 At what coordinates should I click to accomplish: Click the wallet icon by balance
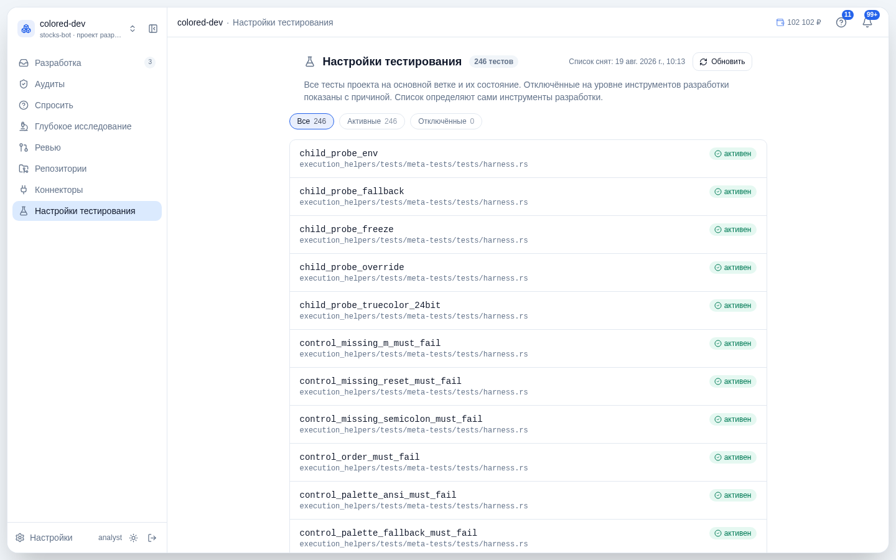(780, 22)
